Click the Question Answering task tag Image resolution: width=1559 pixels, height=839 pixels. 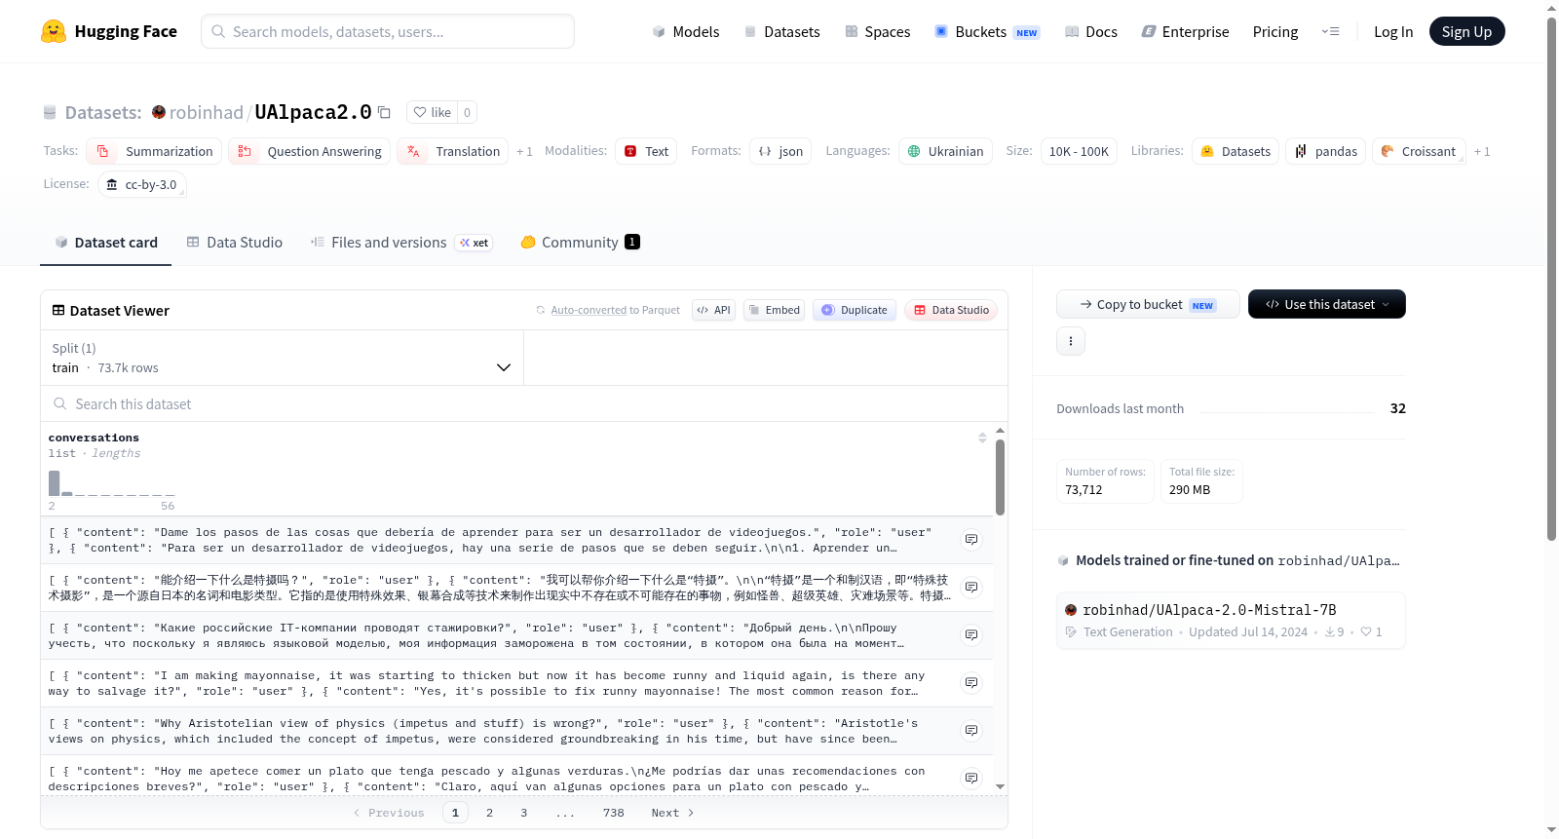[310, 151]
